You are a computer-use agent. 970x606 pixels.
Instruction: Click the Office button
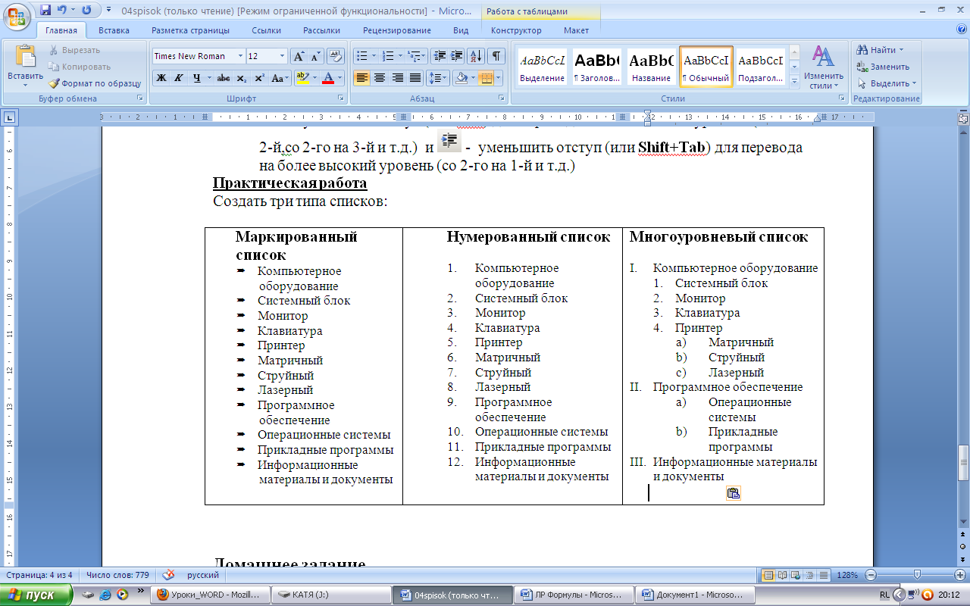(17, 15)
